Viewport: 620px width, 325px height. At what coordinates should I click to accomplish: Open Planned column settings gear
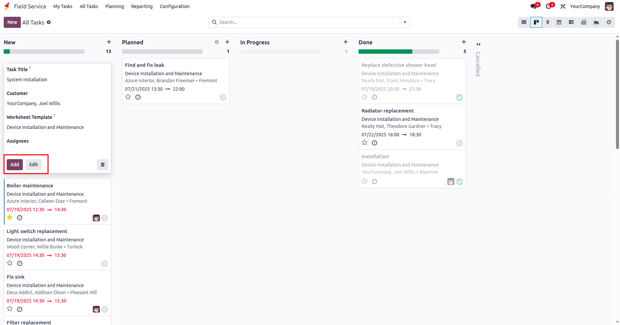point(217,42)
